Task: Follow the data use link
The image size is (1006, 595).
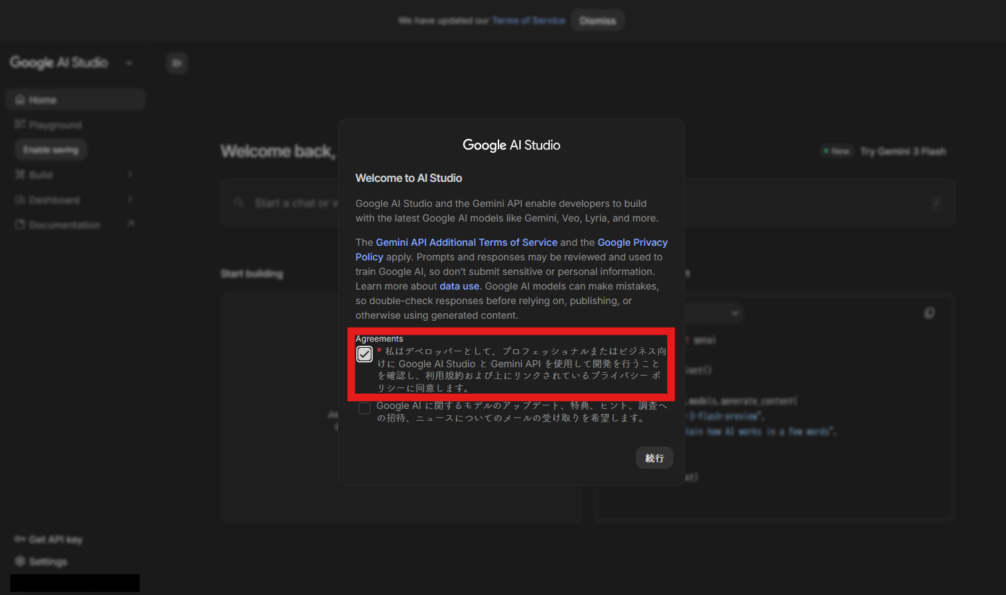Action: [x=459, y=286]
